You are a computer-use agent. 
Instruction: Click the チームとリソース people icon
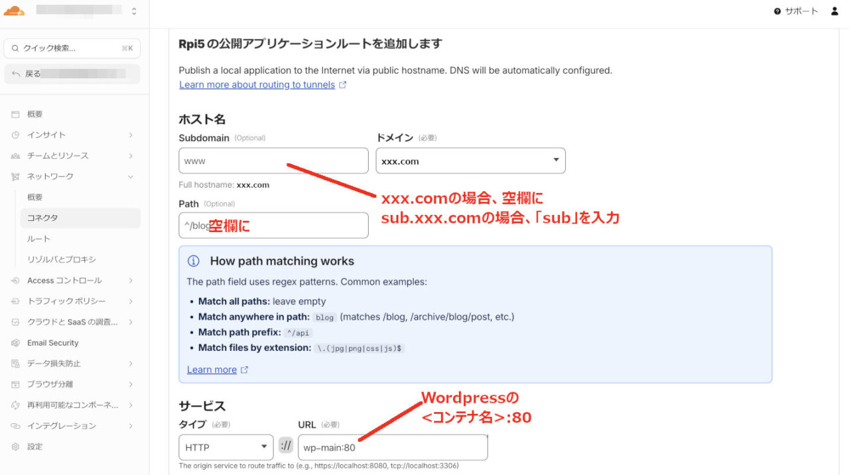pos(15,156)
